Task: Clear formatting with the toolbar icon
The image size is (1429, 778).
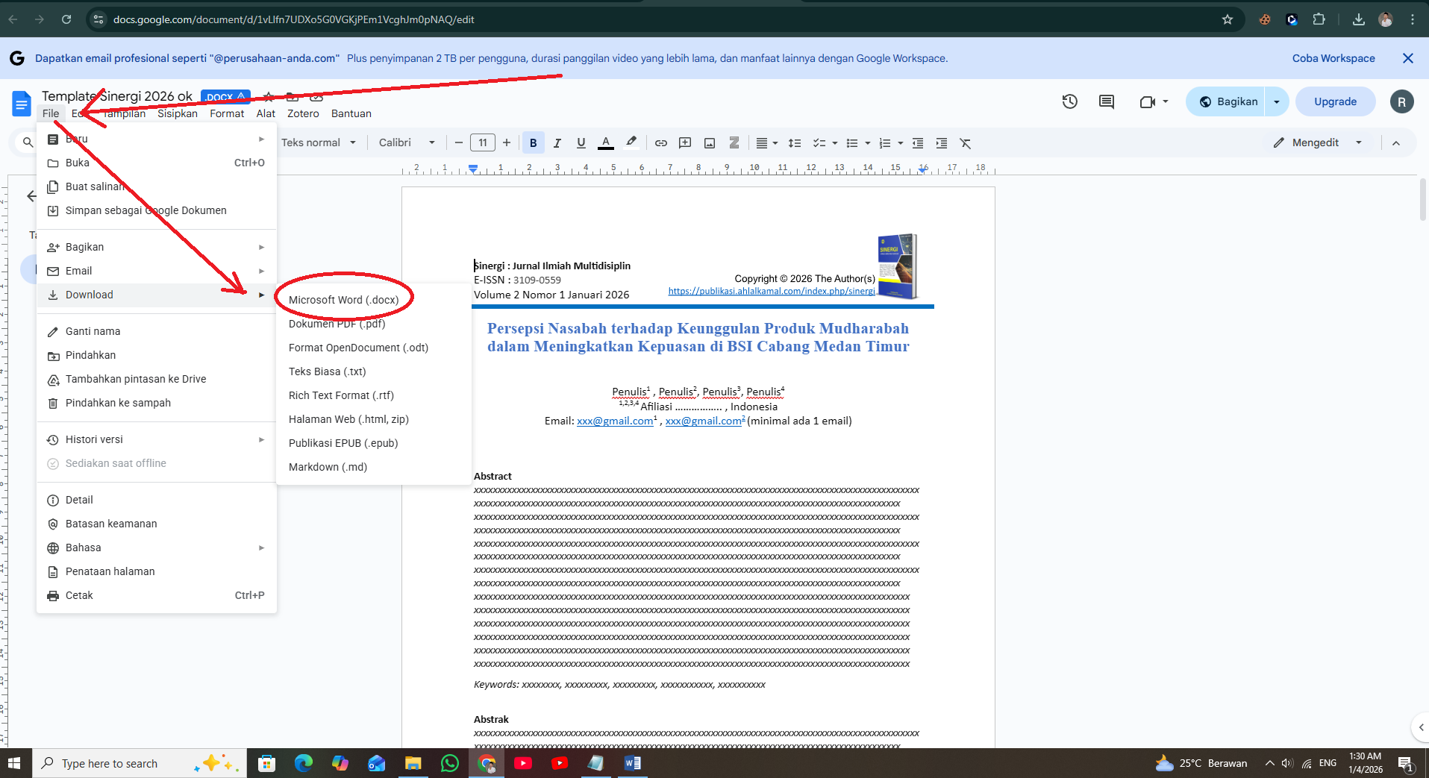Action: pyautogui.click(x=965, y=143)
